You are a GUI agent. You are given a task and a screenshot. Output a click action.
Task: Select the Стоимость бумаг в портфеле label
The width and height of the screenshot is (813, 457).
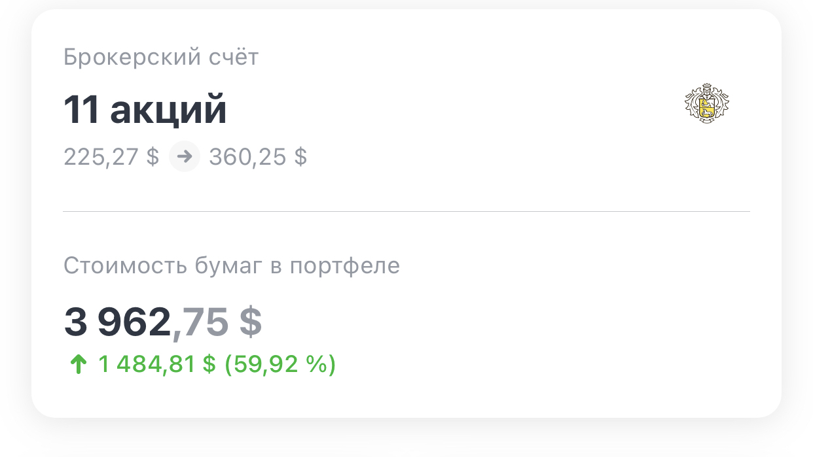[231, 266]
